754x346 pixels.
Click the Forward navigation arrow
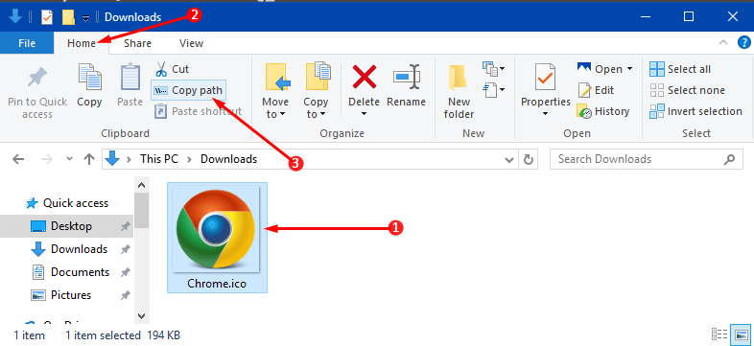tap(46, 159)
